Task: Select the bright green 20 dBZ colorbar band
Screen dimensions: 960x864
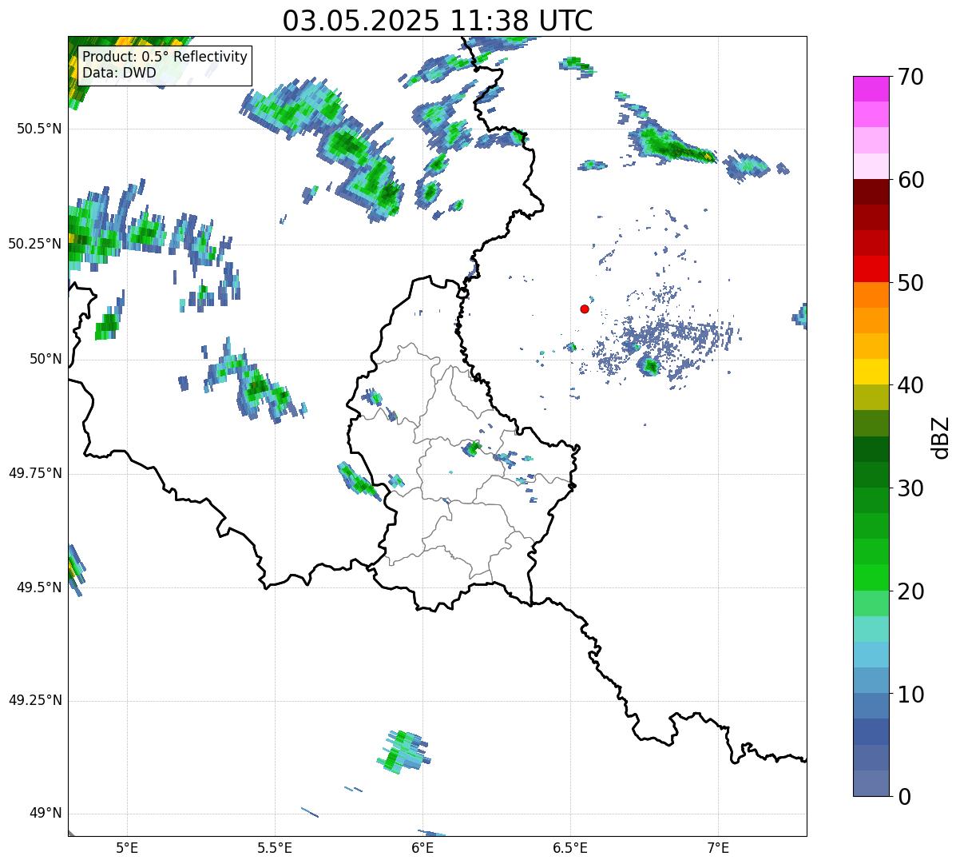Action: pyautogui.click(x=871, y=577)
